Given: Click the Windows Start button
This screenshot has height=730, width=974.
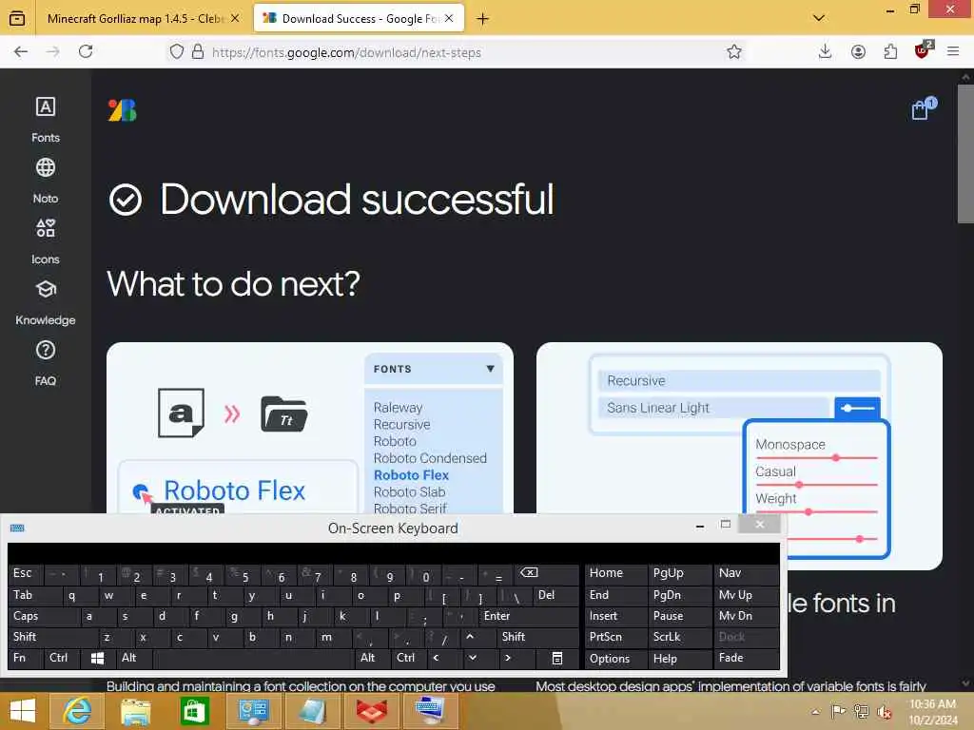Looking at the screenshot, I should tap(23, 711).
